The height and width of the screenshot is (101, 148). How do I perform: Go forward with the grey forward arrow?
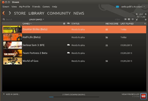pos(10,13)
